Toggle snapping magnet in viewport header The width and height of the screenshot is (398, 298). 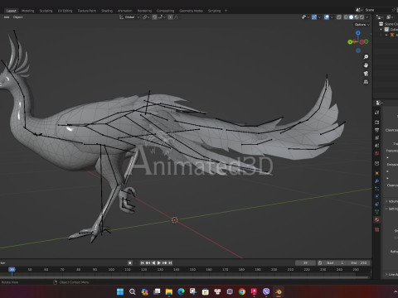coord(154,17)
